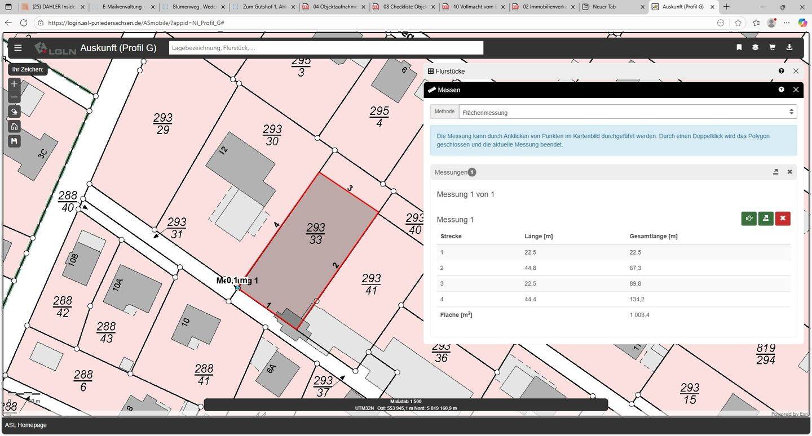Export Messung 1 with the green export button
Screen dimensions: 812x436
765,219
